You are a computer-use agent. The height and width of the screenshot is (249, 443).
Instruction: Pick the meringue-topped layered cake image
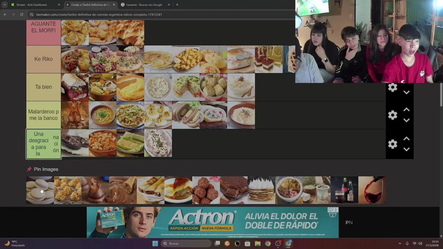pyautogui.click(x=261, y=190)
